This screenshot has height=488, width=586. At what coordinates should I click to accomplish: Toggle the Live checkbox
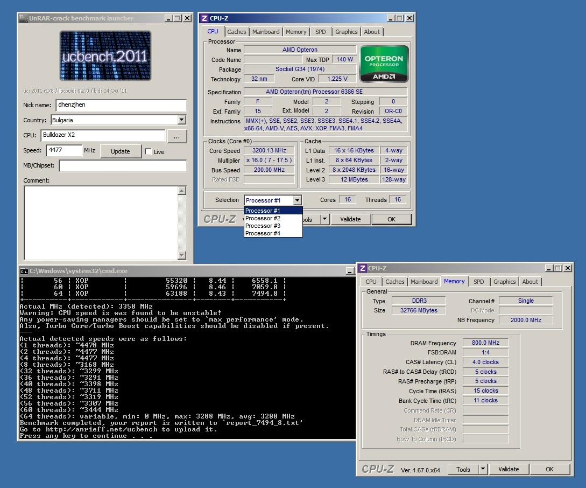(148, 151)
